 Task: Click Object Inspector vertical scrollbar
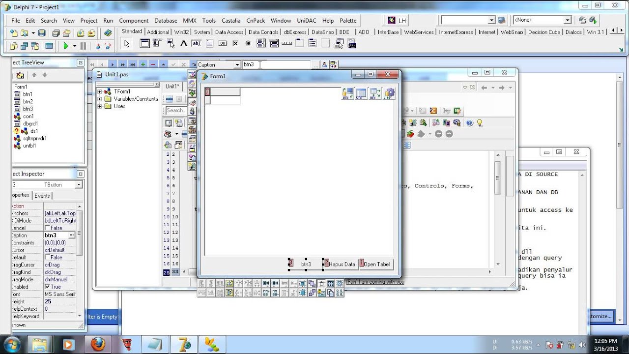click(x=80, y=261)
